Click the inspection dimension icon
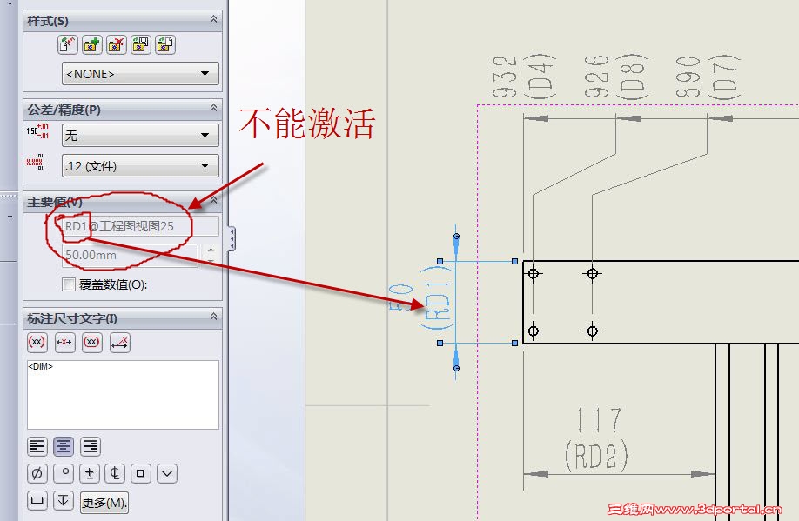This screenshot has width=799, height=521. pos(92,342)
